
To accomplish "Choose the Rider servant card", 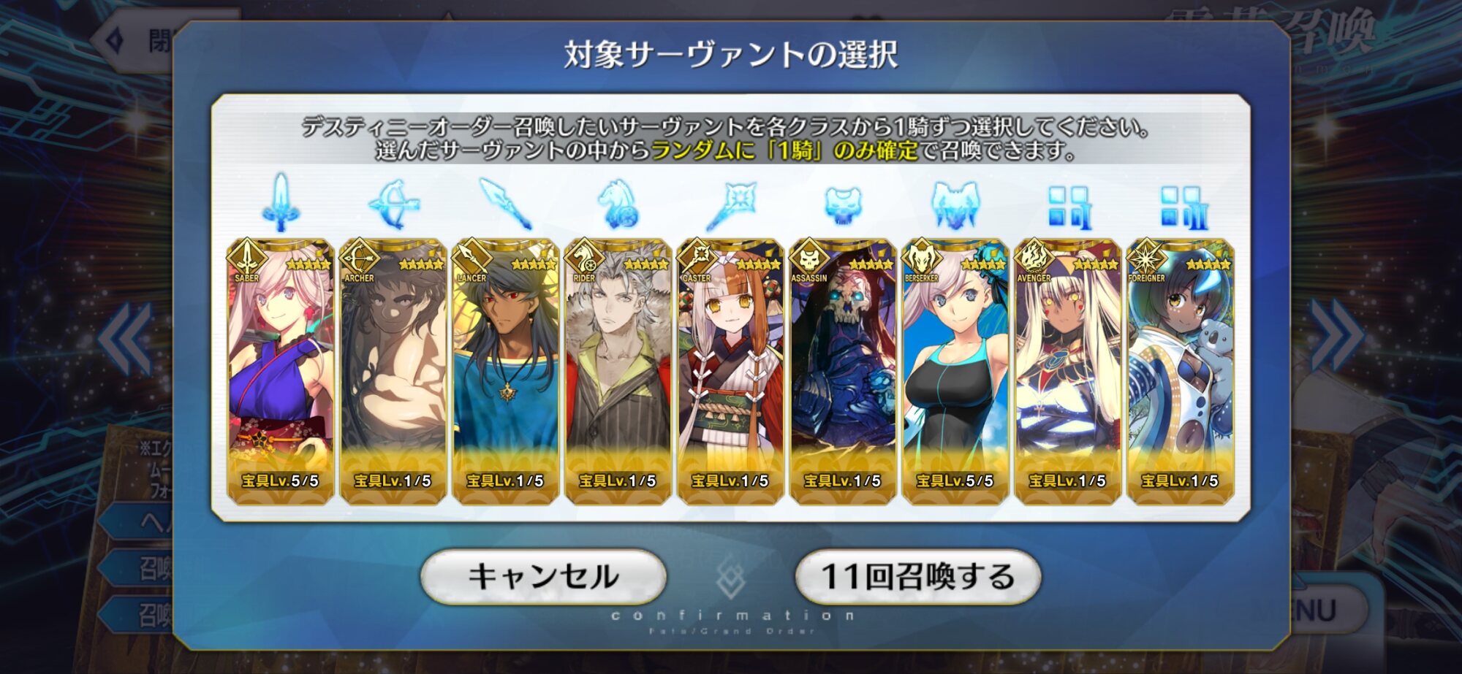I will (618, 372).
